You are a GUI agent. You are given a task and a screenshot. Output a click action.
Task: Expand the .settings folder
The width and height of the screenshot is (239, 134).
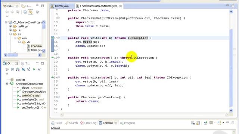[x=11, y=26]
